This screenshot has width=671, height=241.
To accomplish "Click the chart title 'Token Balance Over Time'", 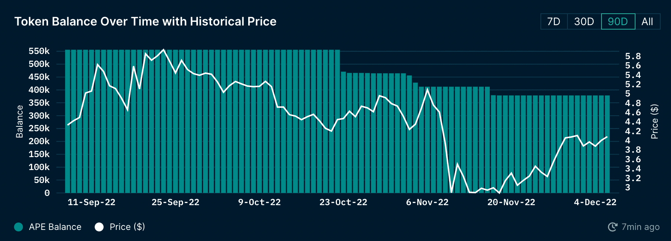I will pos(145,21).
